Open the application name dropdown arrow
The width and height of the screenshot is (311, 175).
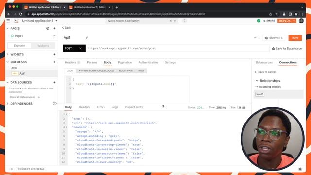pos(56,21)
